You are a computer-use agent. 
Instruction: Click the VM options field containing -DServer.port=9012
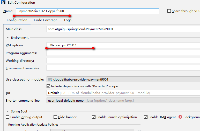pyautogui.click(x=123, y=45)
